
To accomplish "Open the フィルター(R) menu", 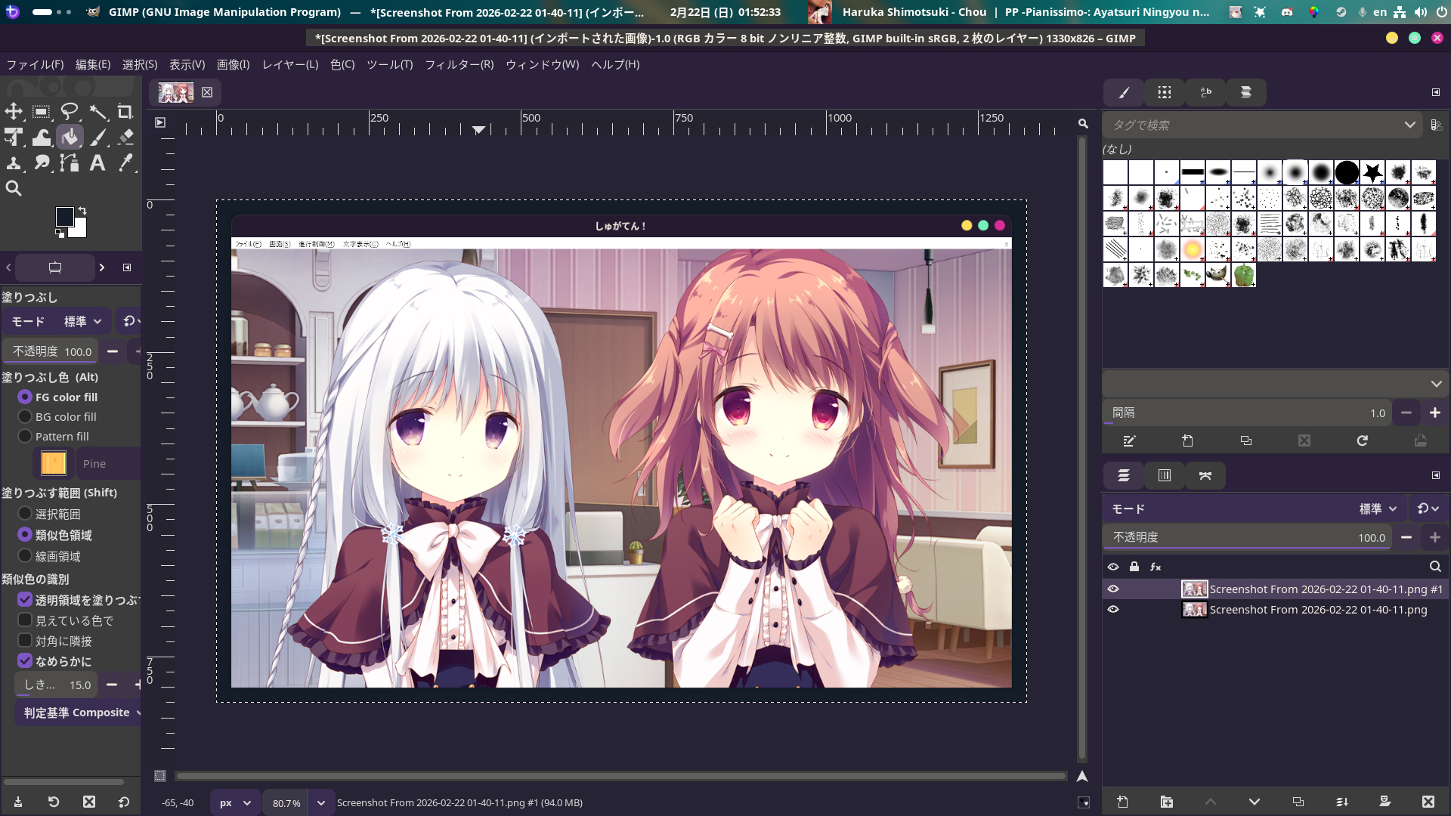I will tap(459, 65).
